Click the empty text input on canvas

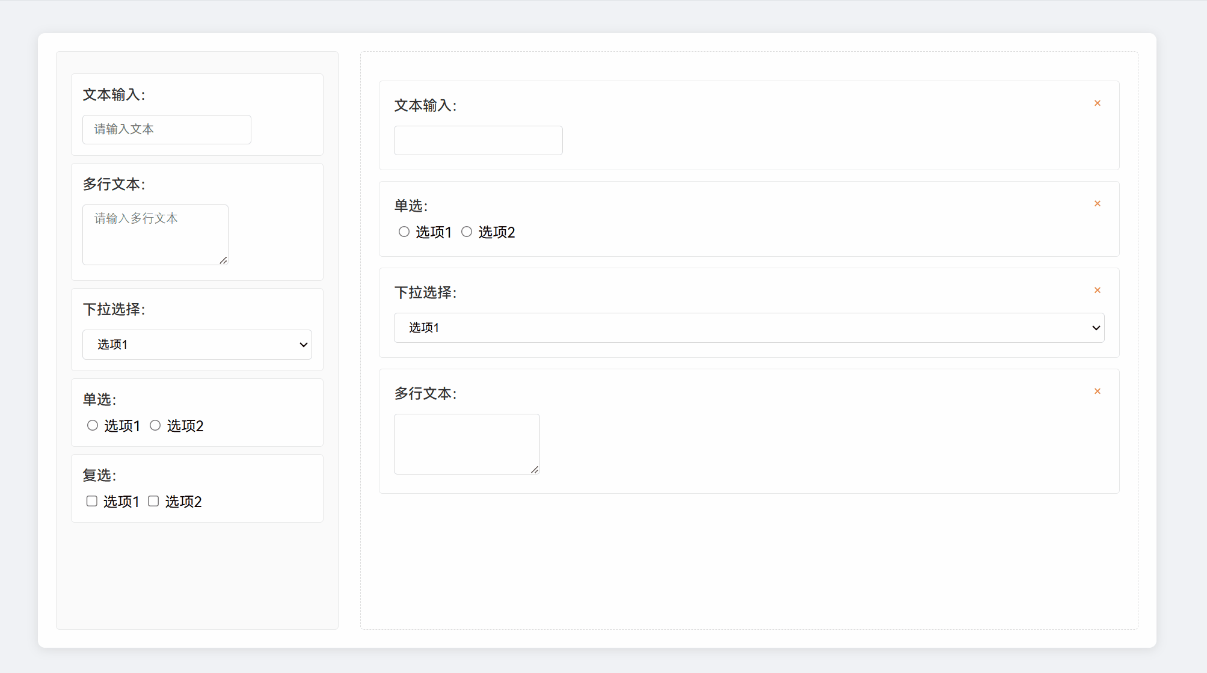pos(478,140)
